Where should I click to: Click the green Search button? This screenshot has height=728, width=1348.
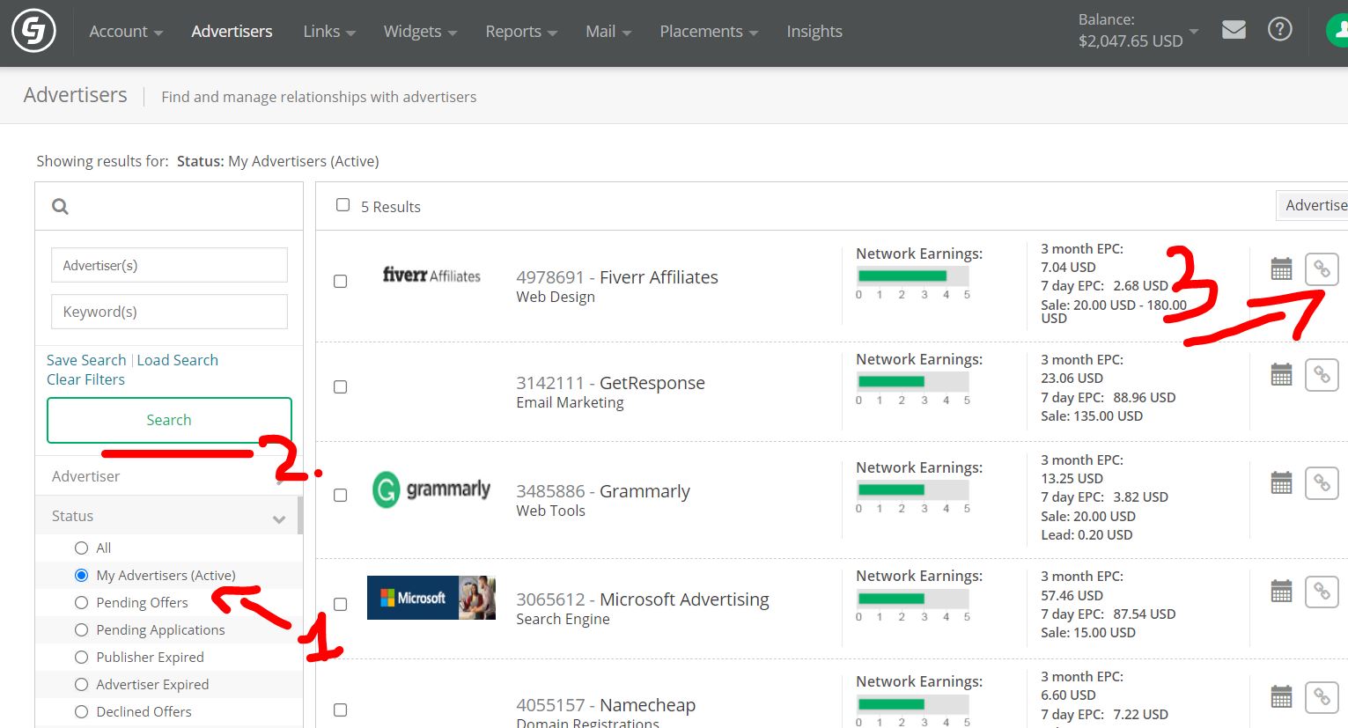[169, 420]
